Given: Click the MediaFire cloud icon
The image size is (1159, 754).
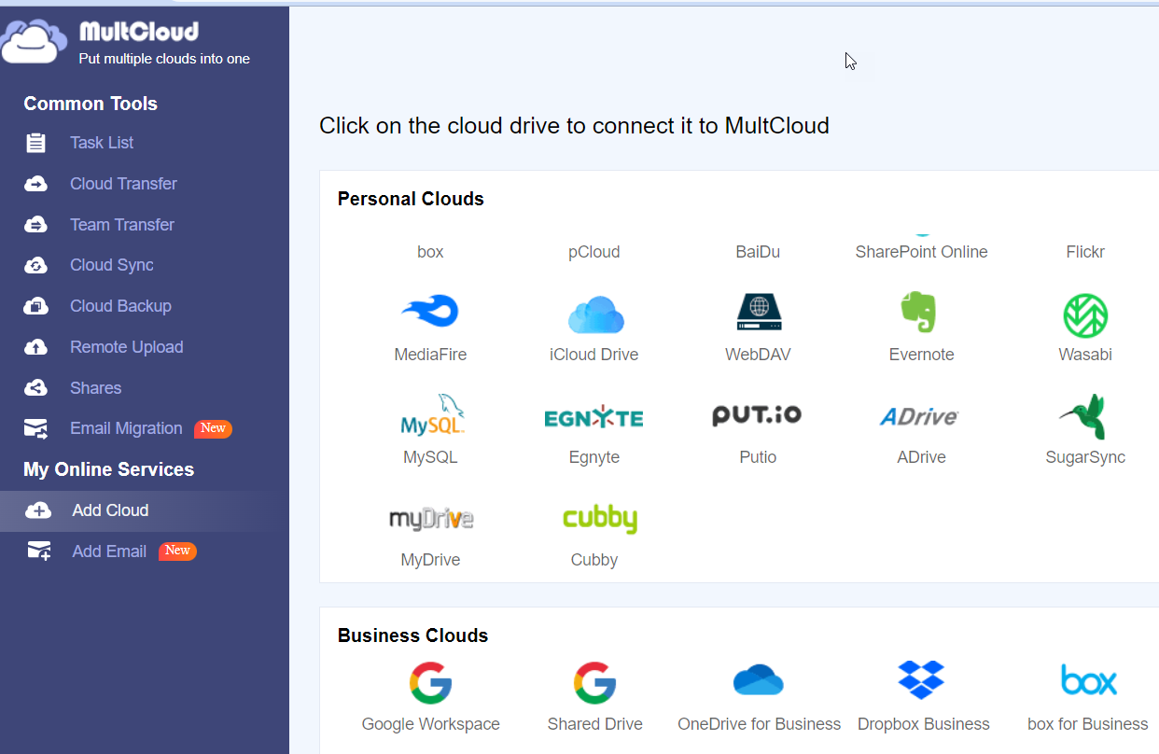Looking at the screenshot, I should coord(430,313).
